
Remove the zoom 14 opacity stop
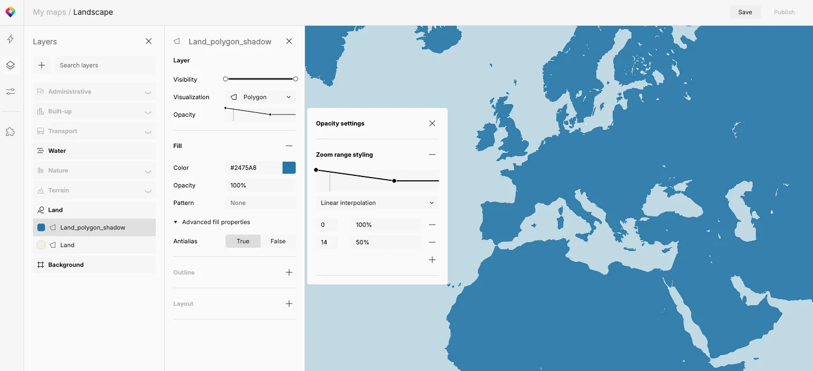(x=432, y=242)
